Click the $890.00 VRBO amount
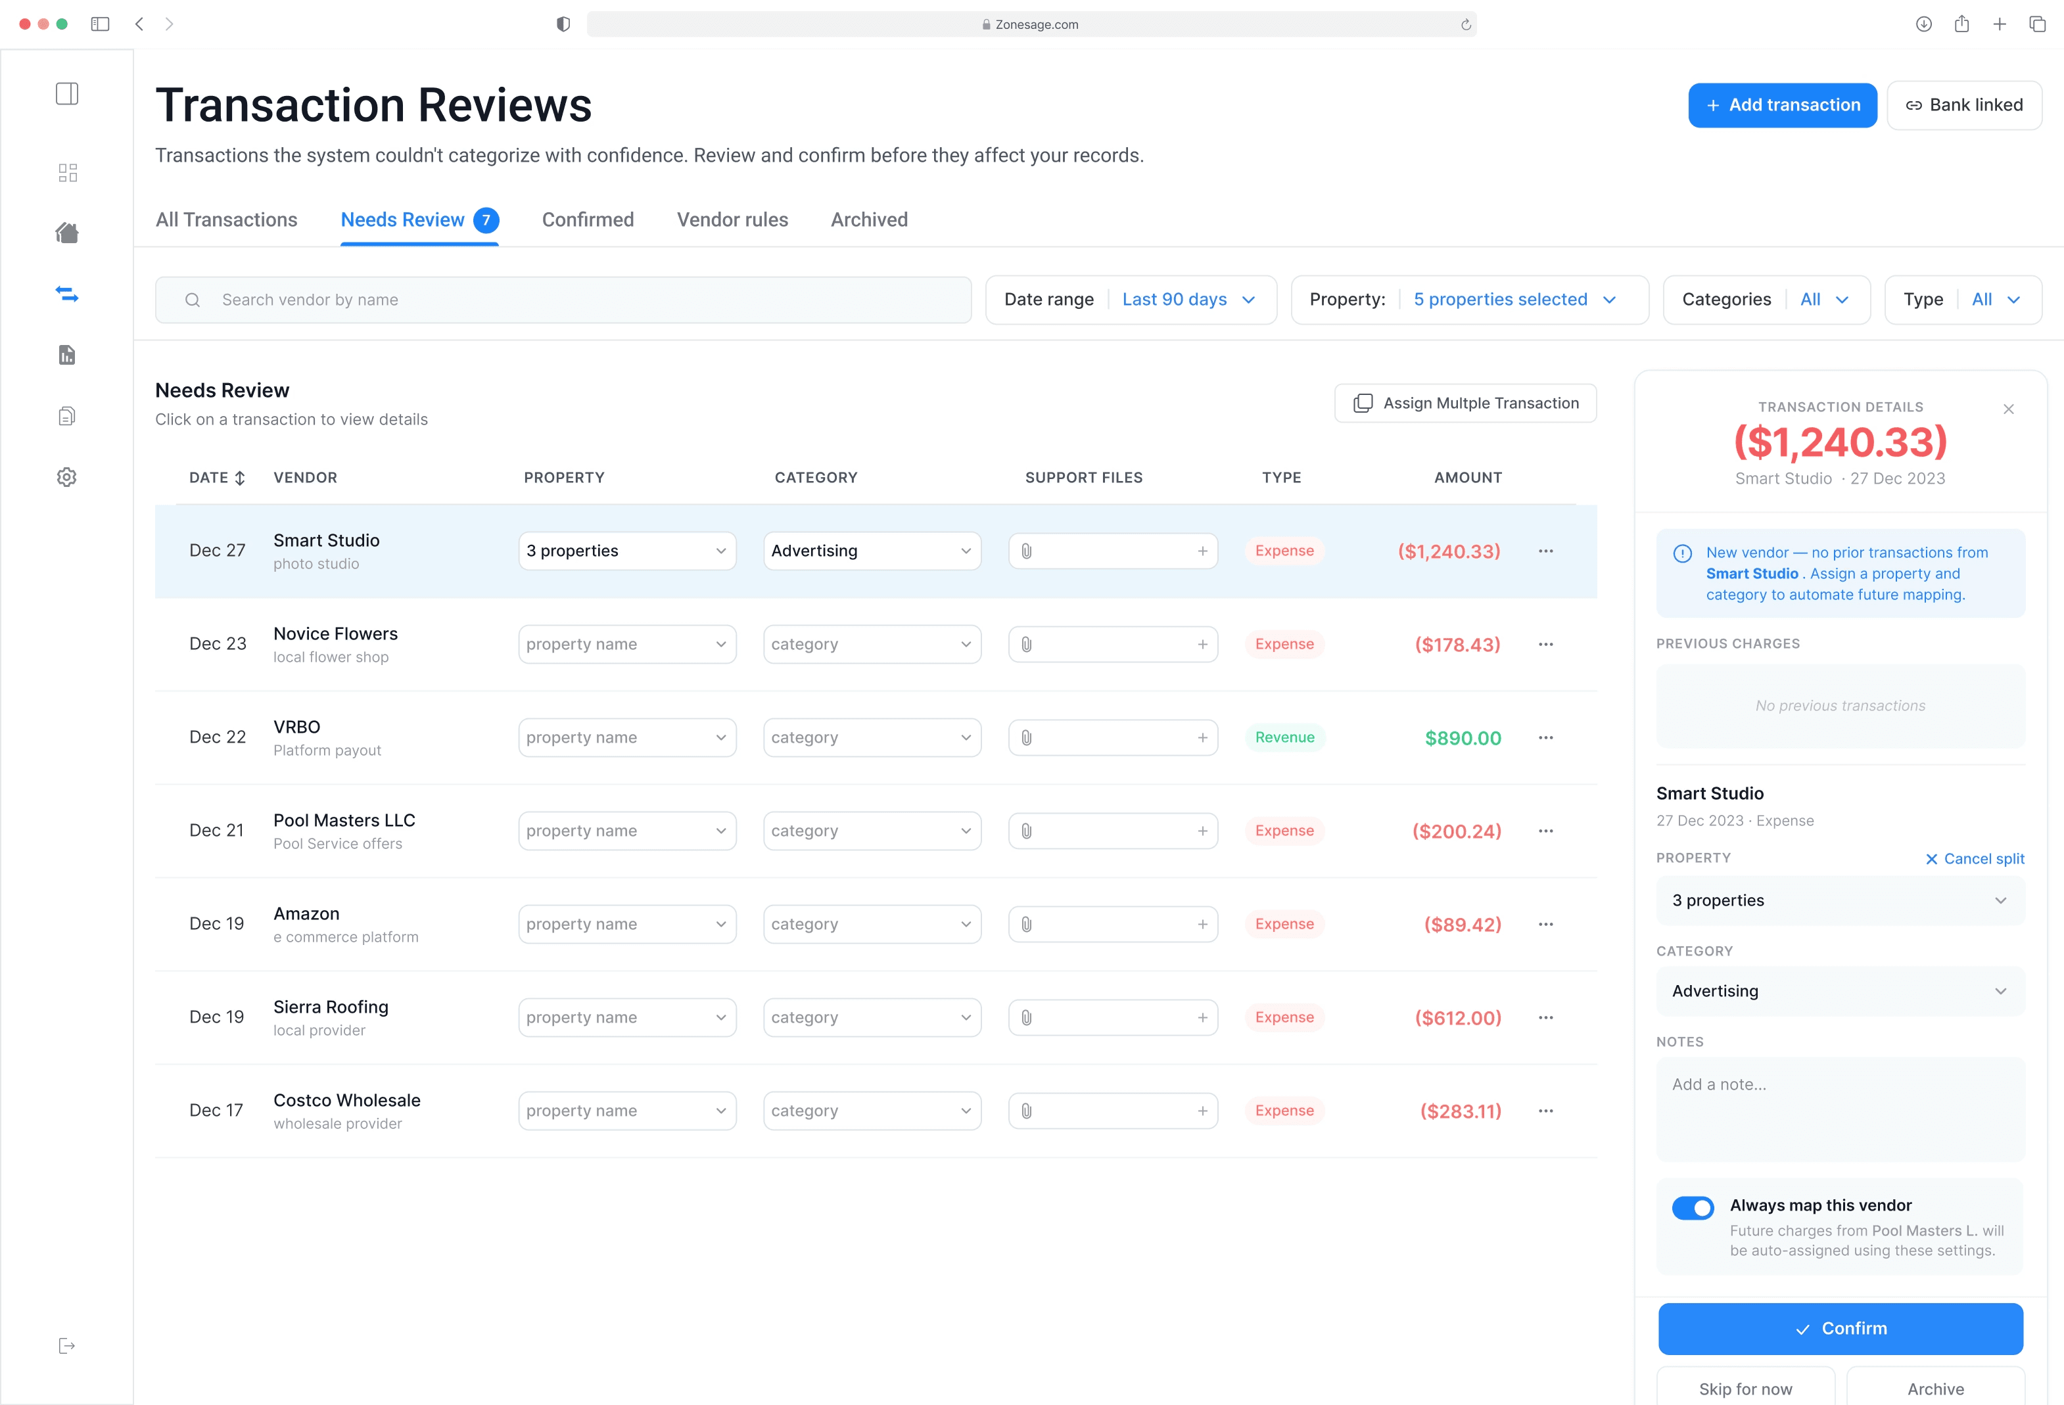Image resolution: width=2064 pixels, height=1405 pixels. pos(1463,738)
